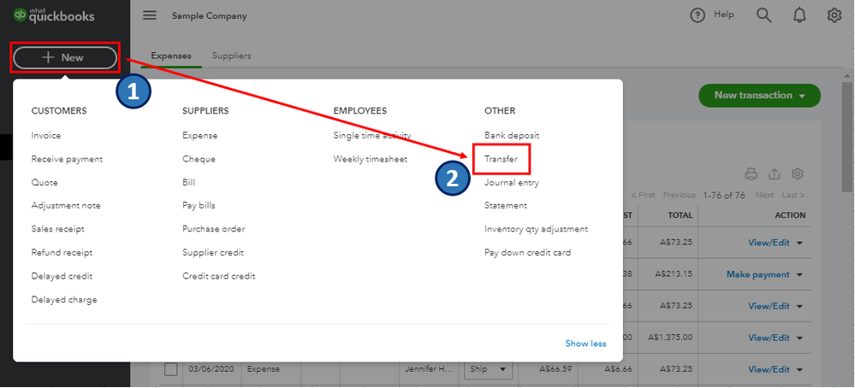Go to the Next page link
Screen dimensions: 855x388
(x=764, y=195)
